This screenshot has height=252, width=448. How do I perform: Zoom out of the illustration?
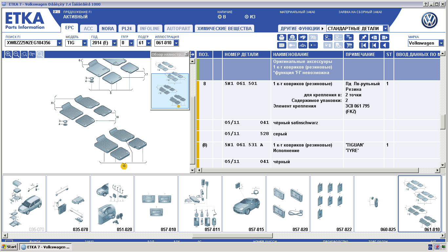(16, 54)
